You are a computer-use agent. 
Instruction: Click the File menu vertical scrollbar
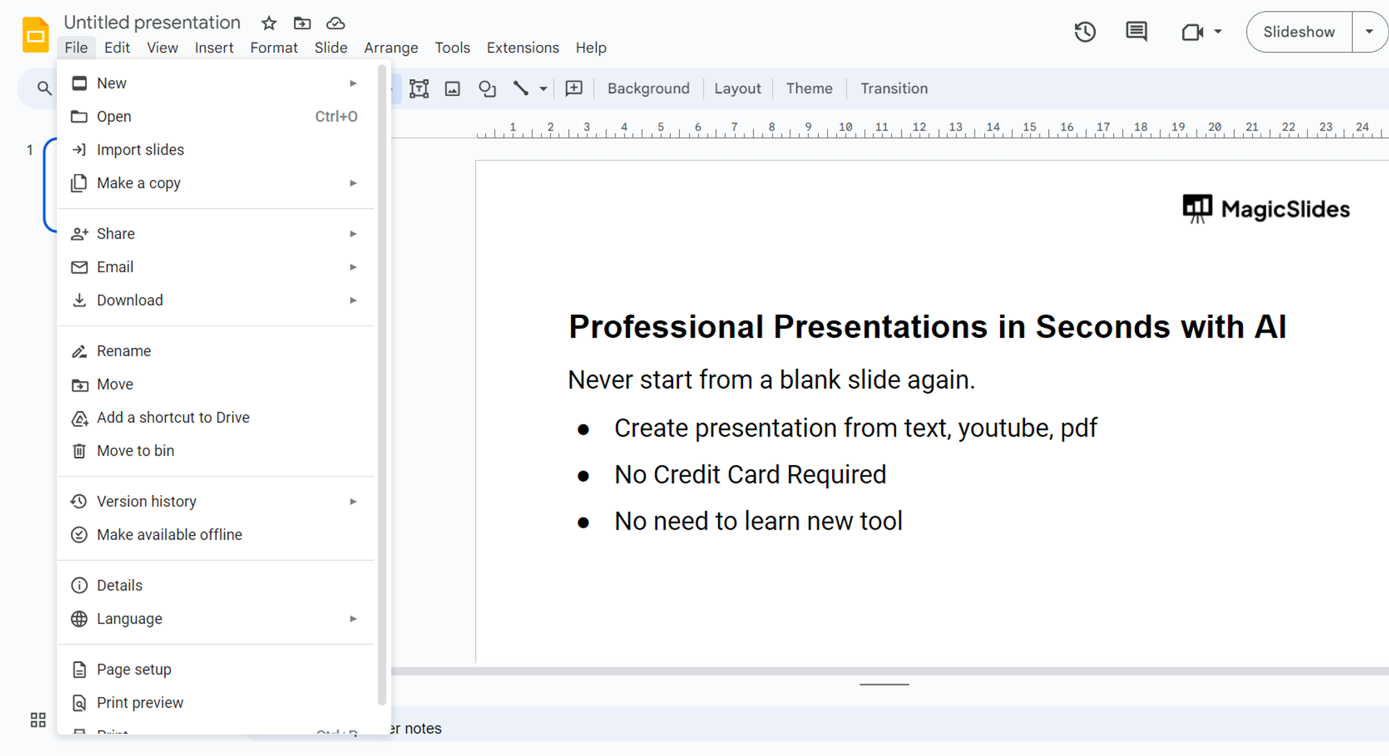point(381,385)
